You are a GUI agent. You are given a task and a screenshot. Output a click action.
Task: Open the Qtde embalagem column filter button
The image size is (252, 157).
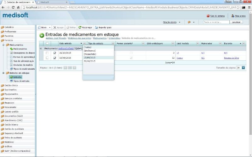(173, 43)
